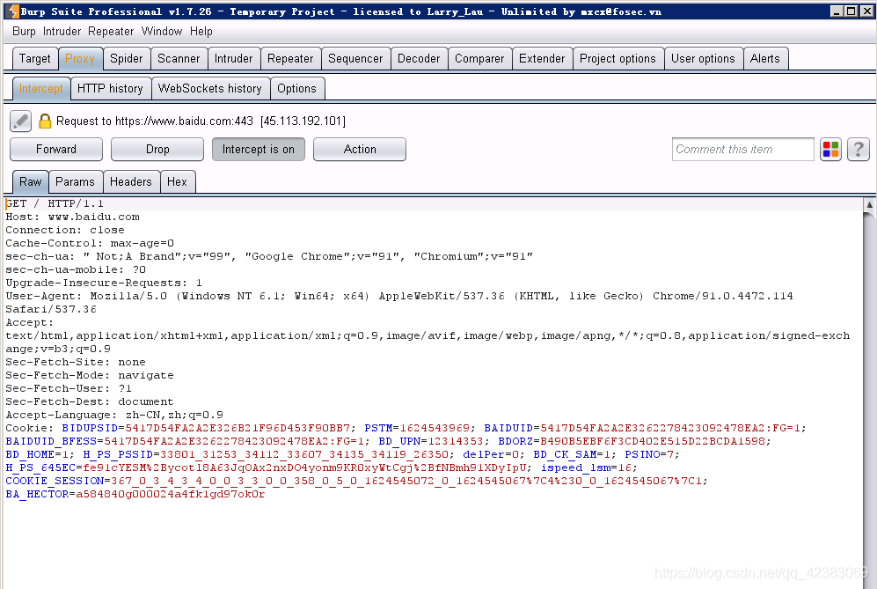Viewport: 877px width, 589px height.
Task: Minimize the Burp Suite window
Action: [837, 11]
